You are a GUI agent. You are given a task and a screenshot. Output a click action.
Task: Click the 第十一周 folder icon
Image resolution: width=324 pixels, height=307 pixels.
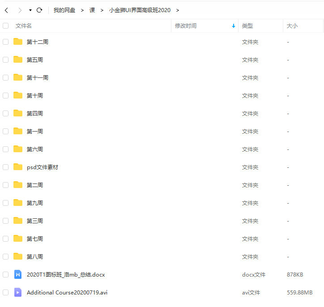[18, 77]
